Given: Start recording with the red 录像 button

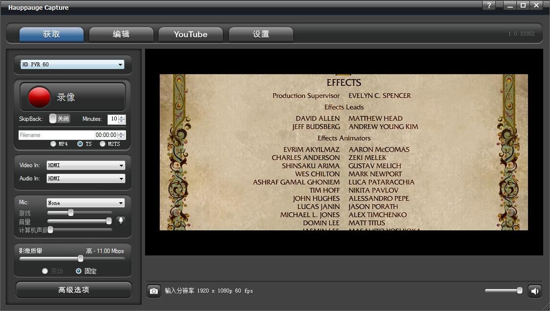Looking at the screenshot, I should 73,97.
